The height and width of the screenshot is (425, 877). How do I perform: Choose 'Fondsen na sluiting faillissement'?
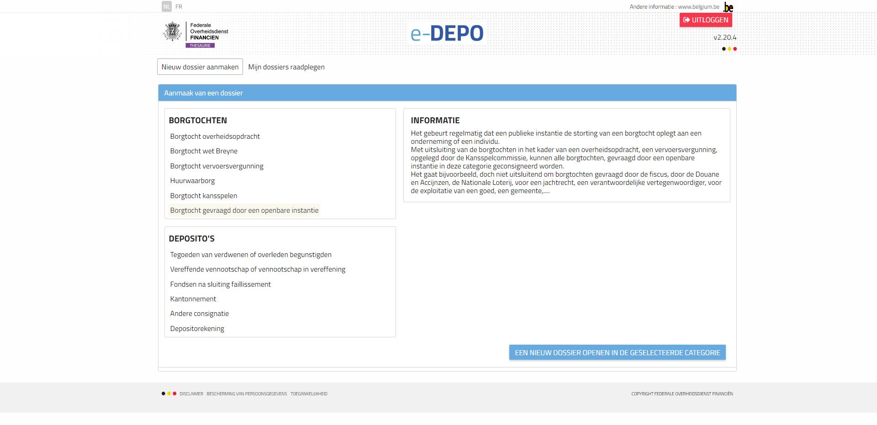point(220,284)
